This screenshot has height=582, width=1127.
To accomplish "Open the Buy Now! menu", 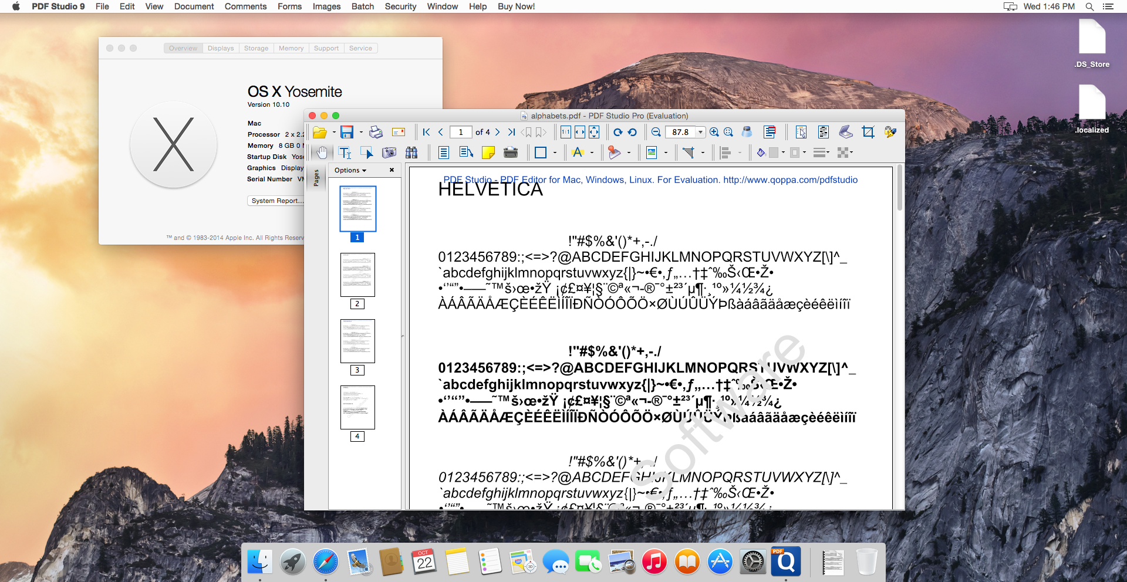I will pyautogui.click(x=517, y=6).
